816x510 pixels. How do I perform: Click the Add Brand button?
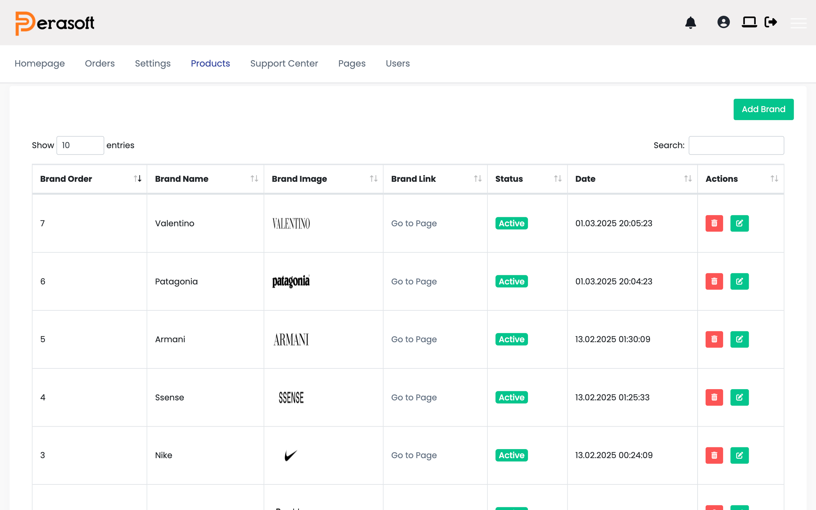763,109
